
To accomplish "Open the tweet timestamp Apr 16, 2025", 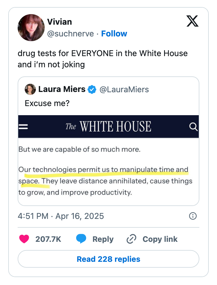I will tap(61, 216).
